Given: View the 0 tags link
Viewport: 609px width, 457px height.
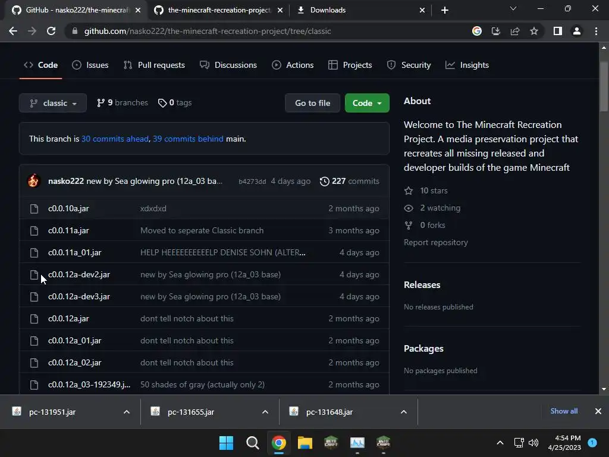Looking at the screenshot, I should [x=175, y=102].
